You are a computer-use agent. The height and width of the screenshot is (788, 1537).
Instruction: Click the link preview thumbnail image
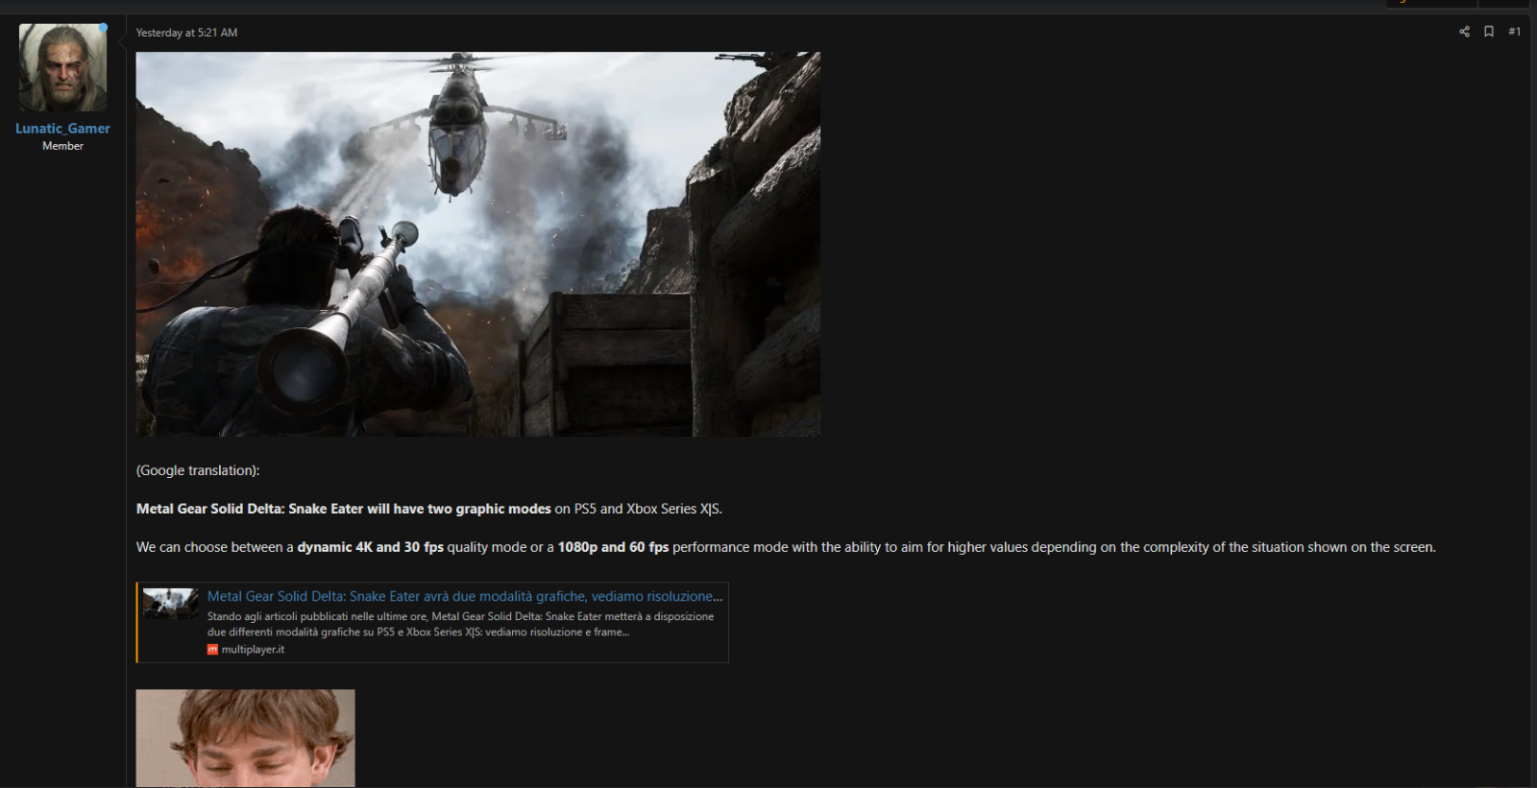pyautogui.click(x=171, y=604)
